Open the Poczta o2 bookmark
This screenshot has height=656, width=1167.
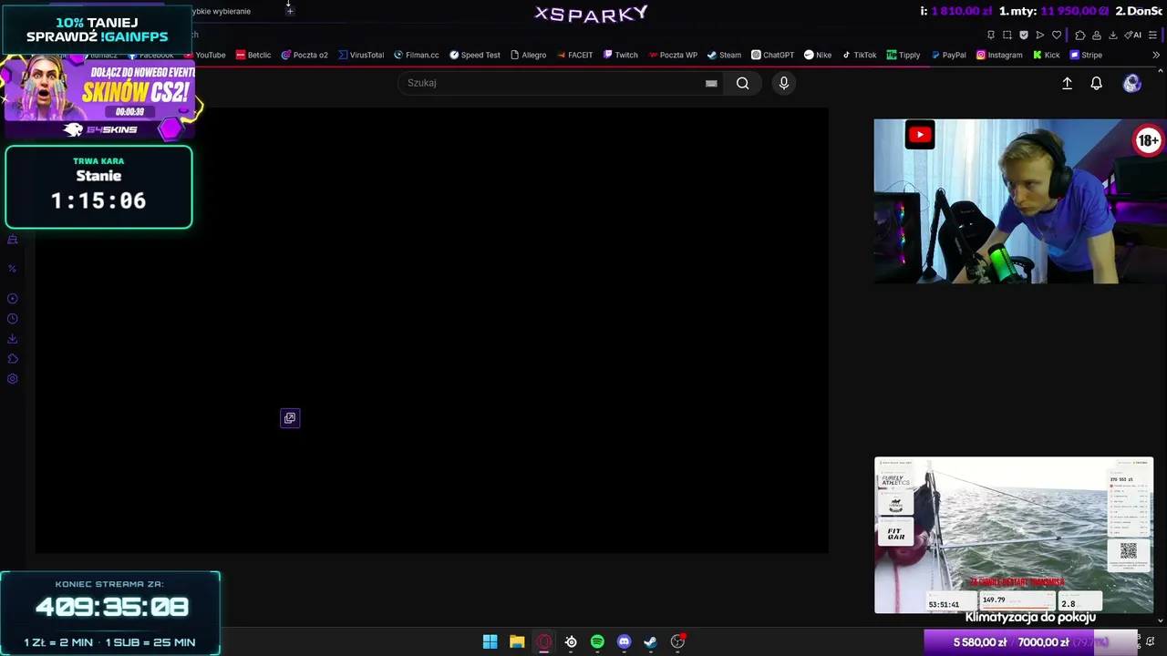click(305, 55)
